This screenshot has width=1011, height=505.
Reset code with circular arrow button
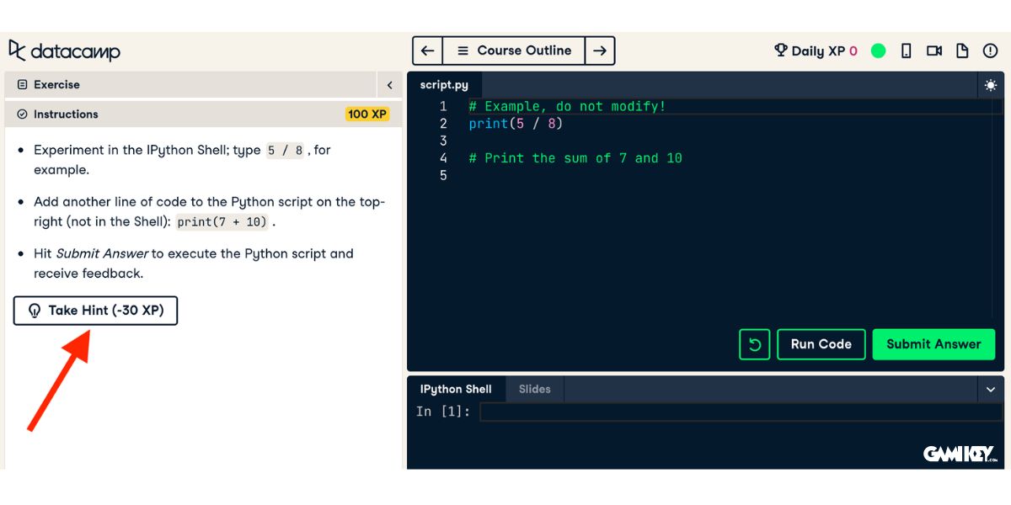click(755, 344)
